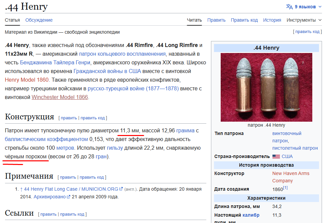Viewport: 324px width, 223px height.
Task: Switch to the Статья tab
Action: point(12,20)
